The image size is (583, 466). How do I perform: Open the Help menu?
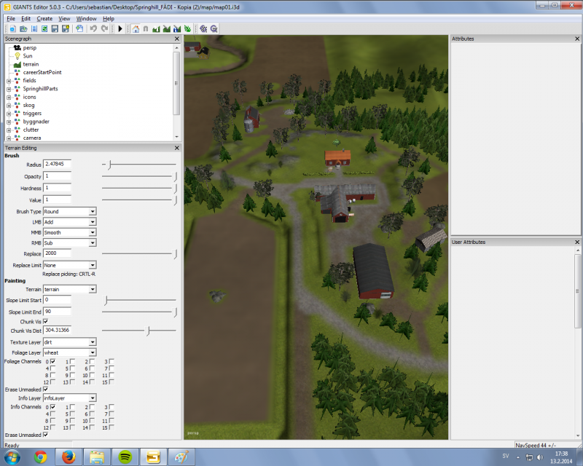point(109,19)
